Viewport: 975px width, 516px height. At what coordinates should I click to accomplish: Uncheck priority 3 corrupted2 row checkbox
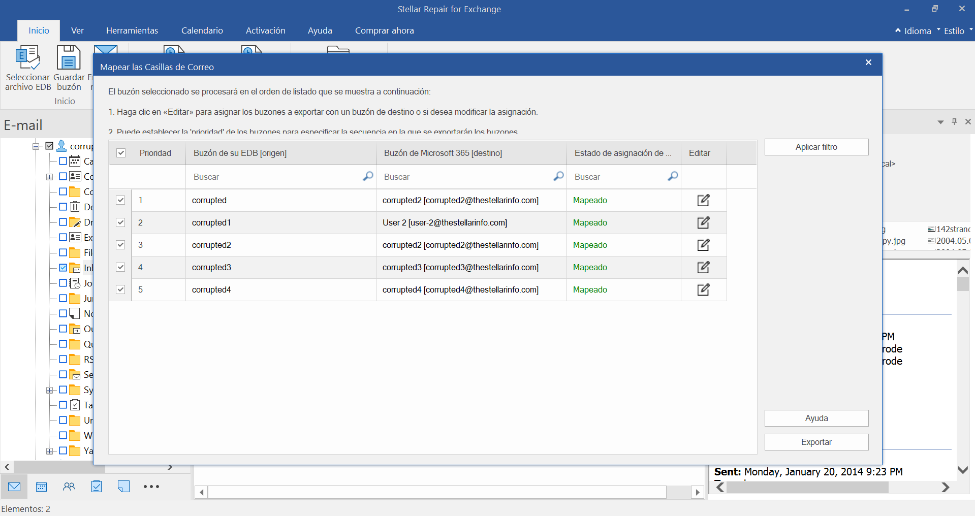coord(120,245)
